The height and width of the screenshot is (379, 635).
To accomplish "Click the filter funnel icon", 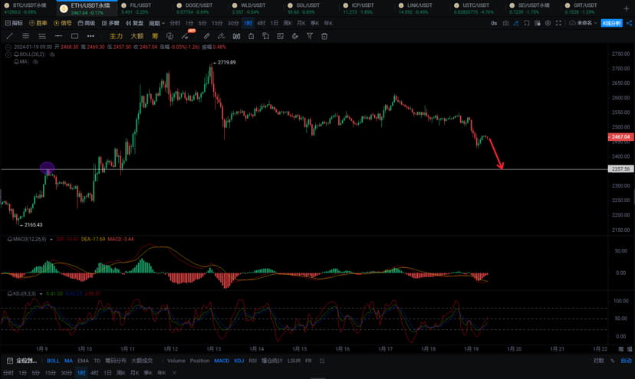I will (309, 37).
